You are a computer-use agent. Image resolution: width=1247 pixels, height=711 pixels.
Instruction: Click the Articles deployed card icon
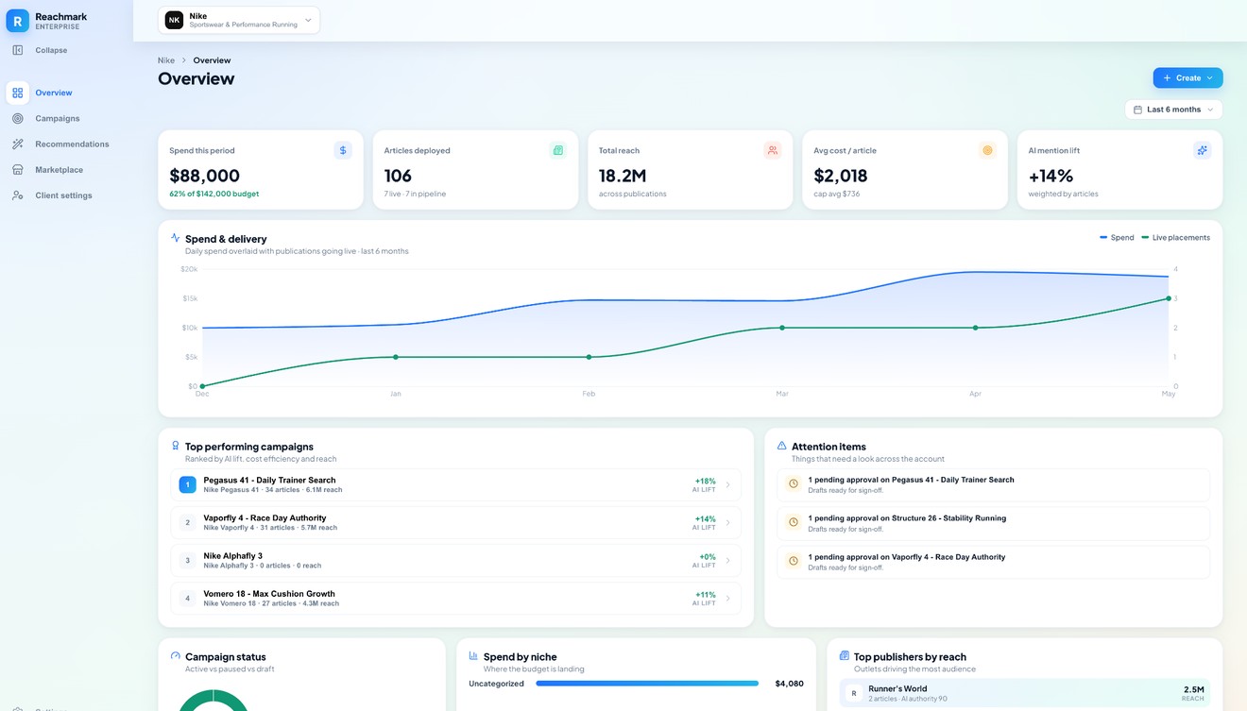click(557, 150)
